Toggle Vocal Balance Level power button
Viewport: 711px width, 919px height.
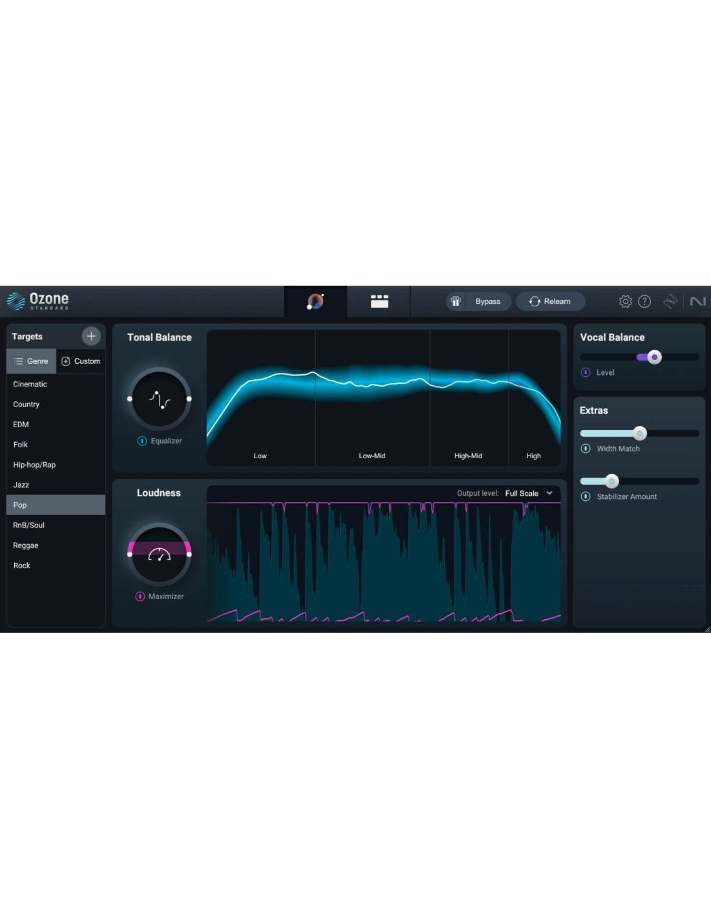coord(586,372)
